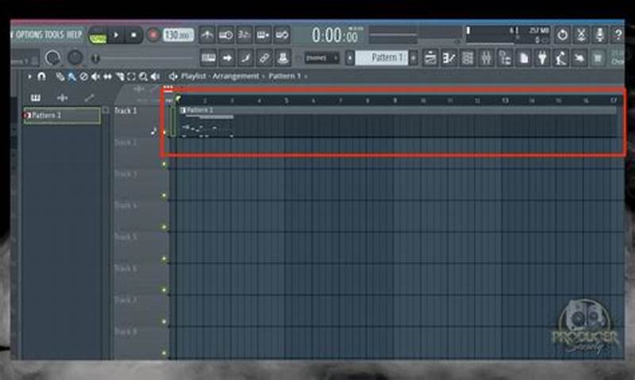
Task: Show audio clips in picker waveform icon
Action: [62, 98]
